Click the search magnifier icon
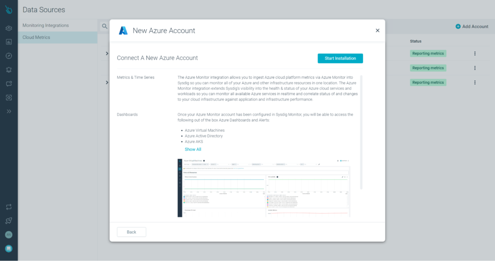Image resolution: width=495 pixels, height=261 pixels. [x=104, y=26]
